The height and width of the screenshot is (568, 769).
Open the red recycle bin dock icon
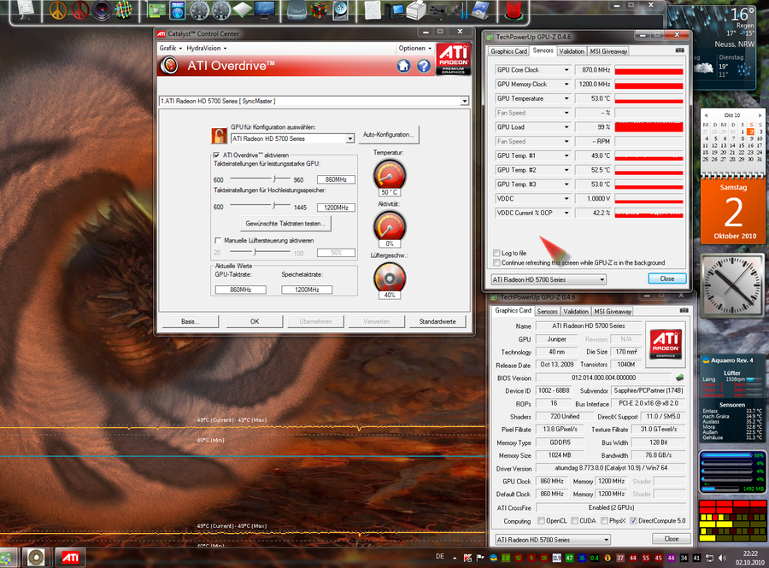(x=514, y=10)
